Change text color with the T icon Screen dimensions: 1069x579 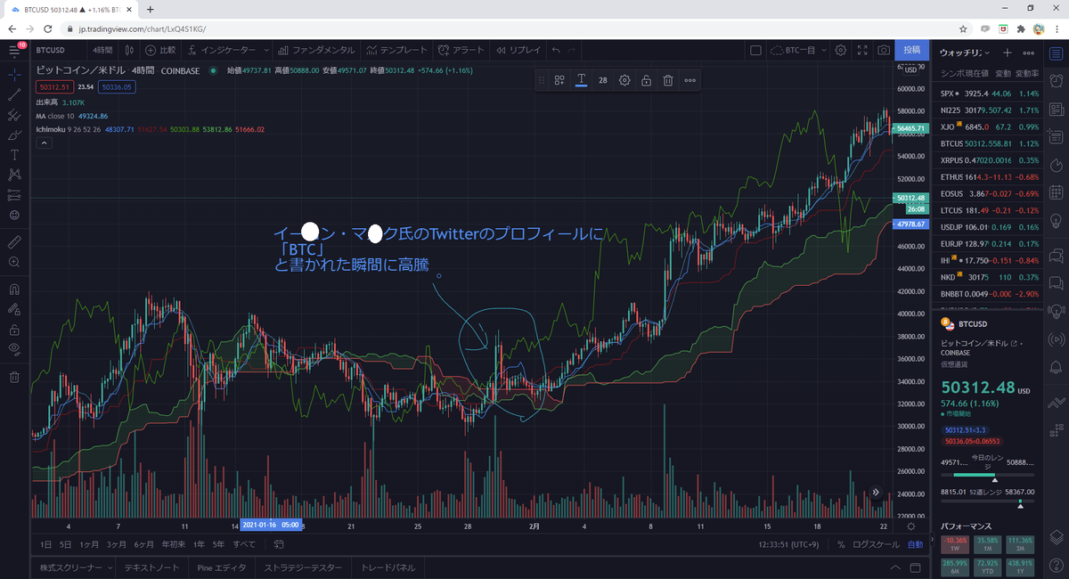coord(581,80)
